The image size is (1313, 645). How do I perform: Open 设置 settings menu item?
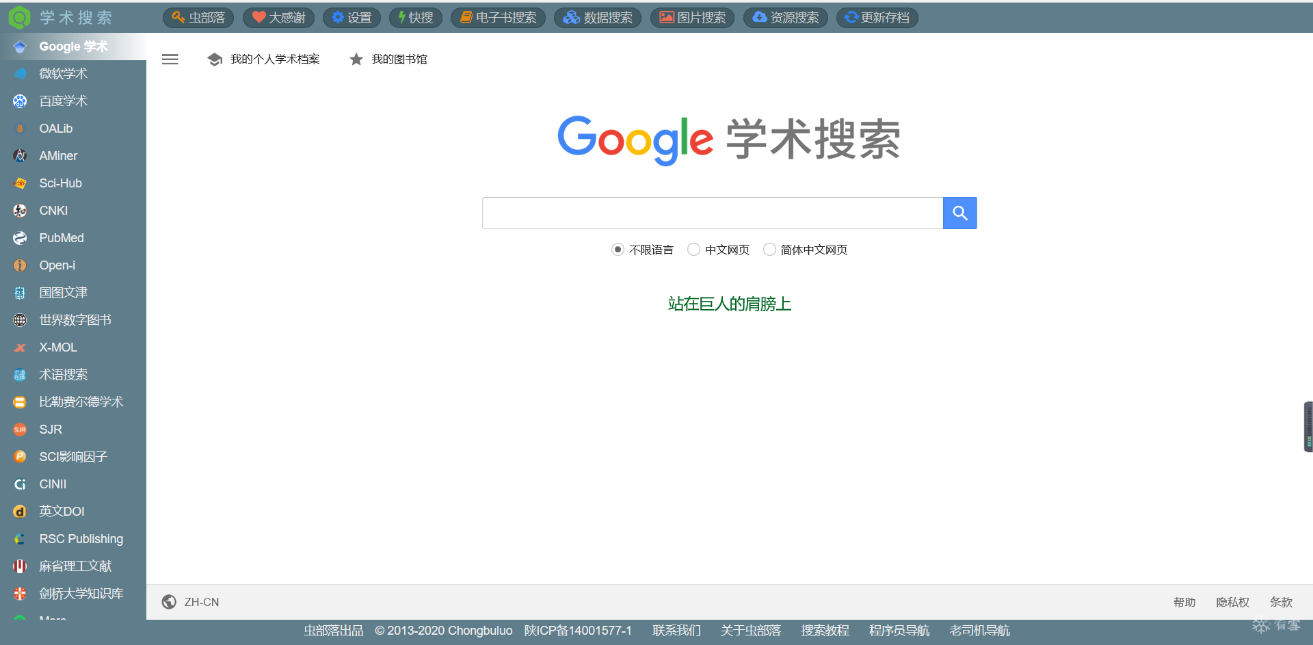click(352, 18)
